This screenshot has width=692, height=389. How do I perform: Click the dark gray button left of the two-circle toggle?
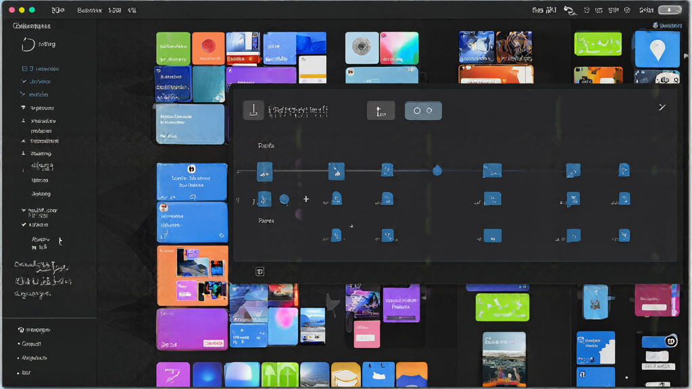(x=381, y=111)
